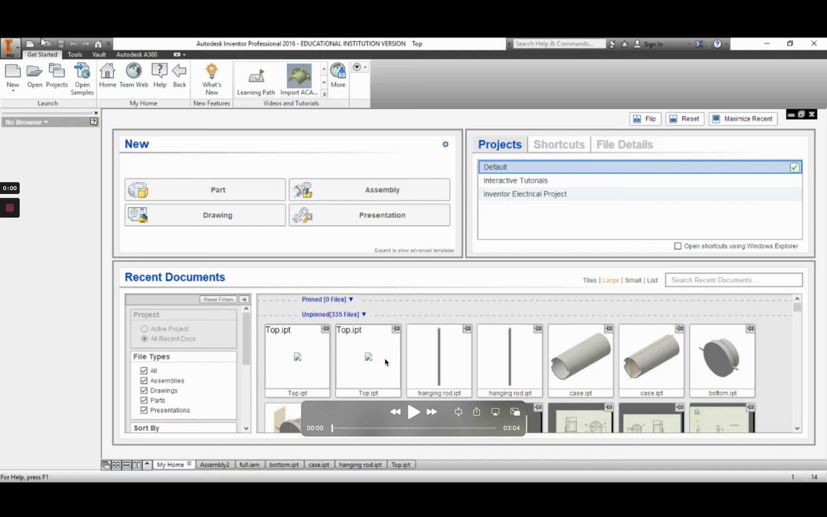Pin the hanging rod.ipt thumbnail beside Top.ipt

click(x=467, y=329)
